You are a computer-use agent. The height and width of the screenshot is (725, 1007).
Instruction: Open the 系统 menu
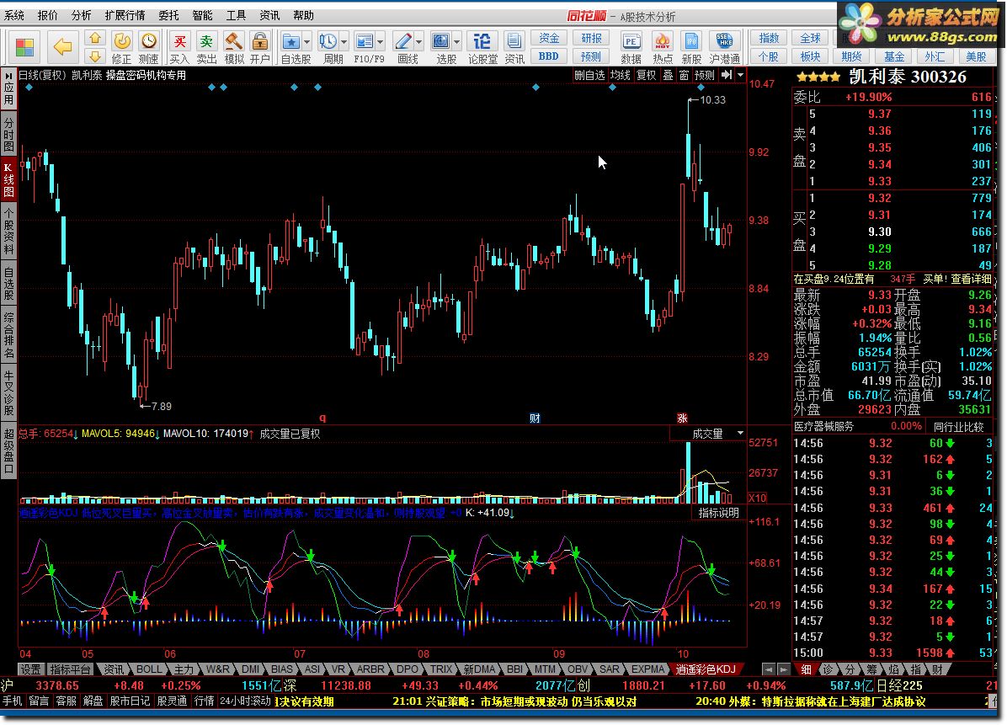[x=14, y=15]
